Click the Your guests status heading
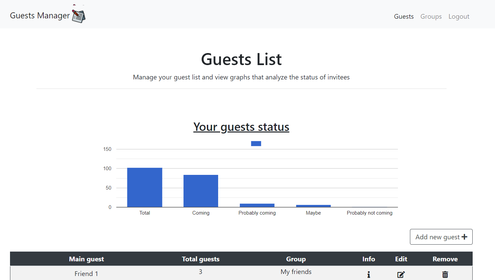495x280 pixels. click(241, 127)
